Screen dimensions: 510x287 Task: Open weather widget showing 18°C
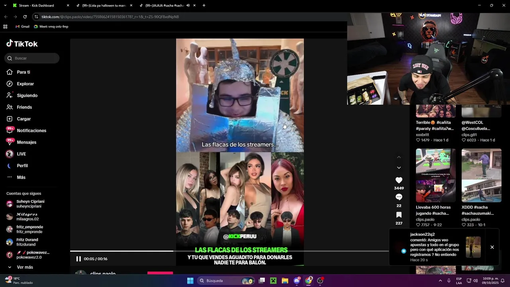19,281
